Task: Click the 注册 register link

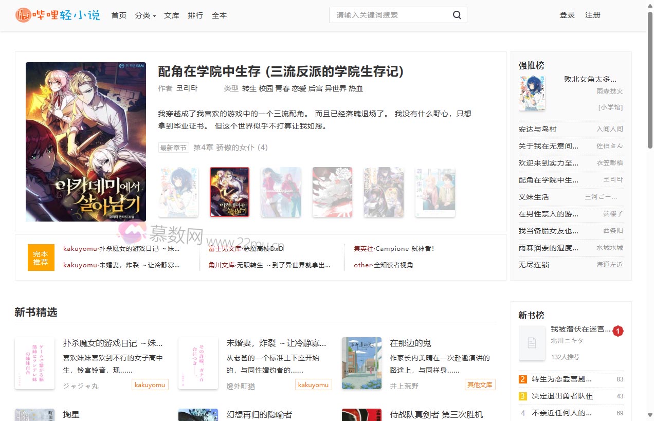Action: tap(592, 15)
